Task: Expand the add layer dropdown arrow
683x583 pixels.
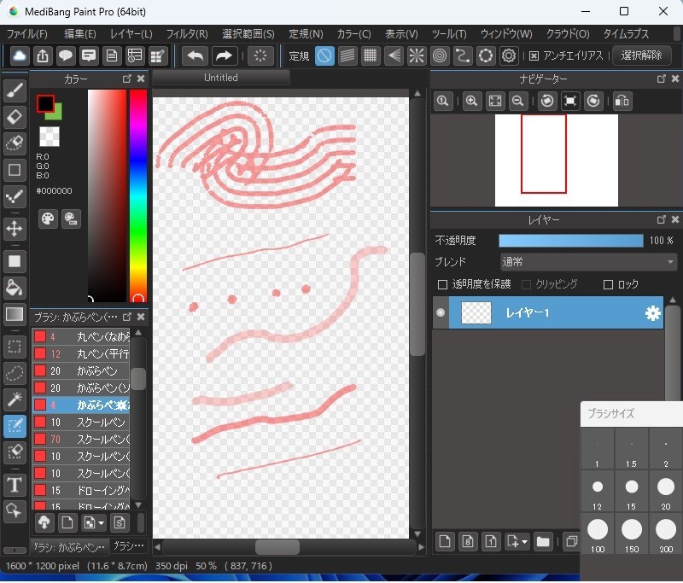Action: [524, 541]
